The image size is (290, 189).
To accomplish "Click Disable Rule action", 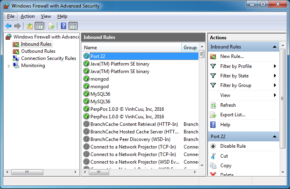I will pyautogui.click(x=233, y=146).
